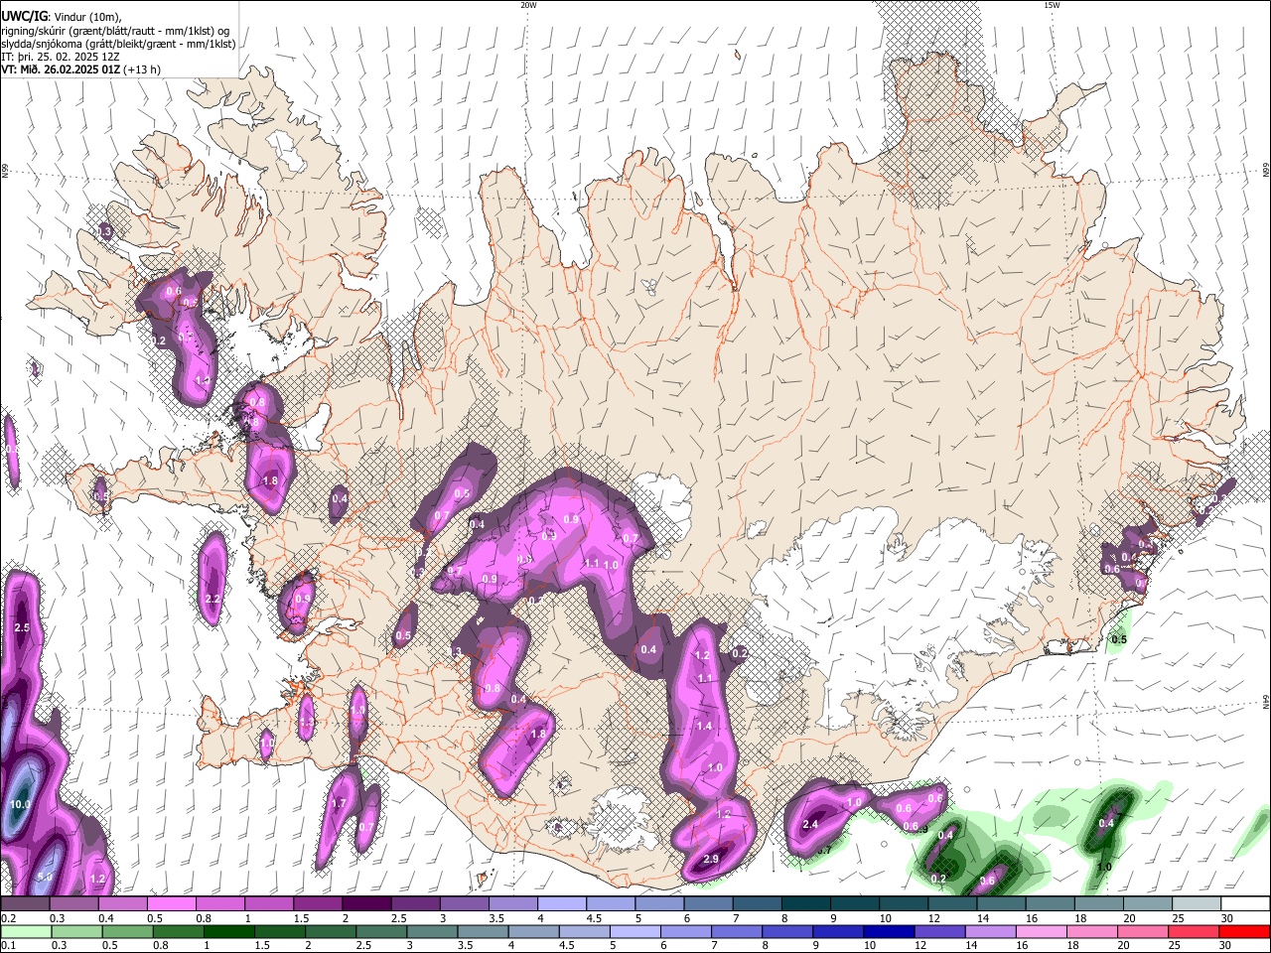The width and height of the screenshot is (1271, 953).
Task: Click the 'VT: Mið. 26.02.2025 01Z' valid-time line
Action: pyautogui.click(x=61, y=69)
